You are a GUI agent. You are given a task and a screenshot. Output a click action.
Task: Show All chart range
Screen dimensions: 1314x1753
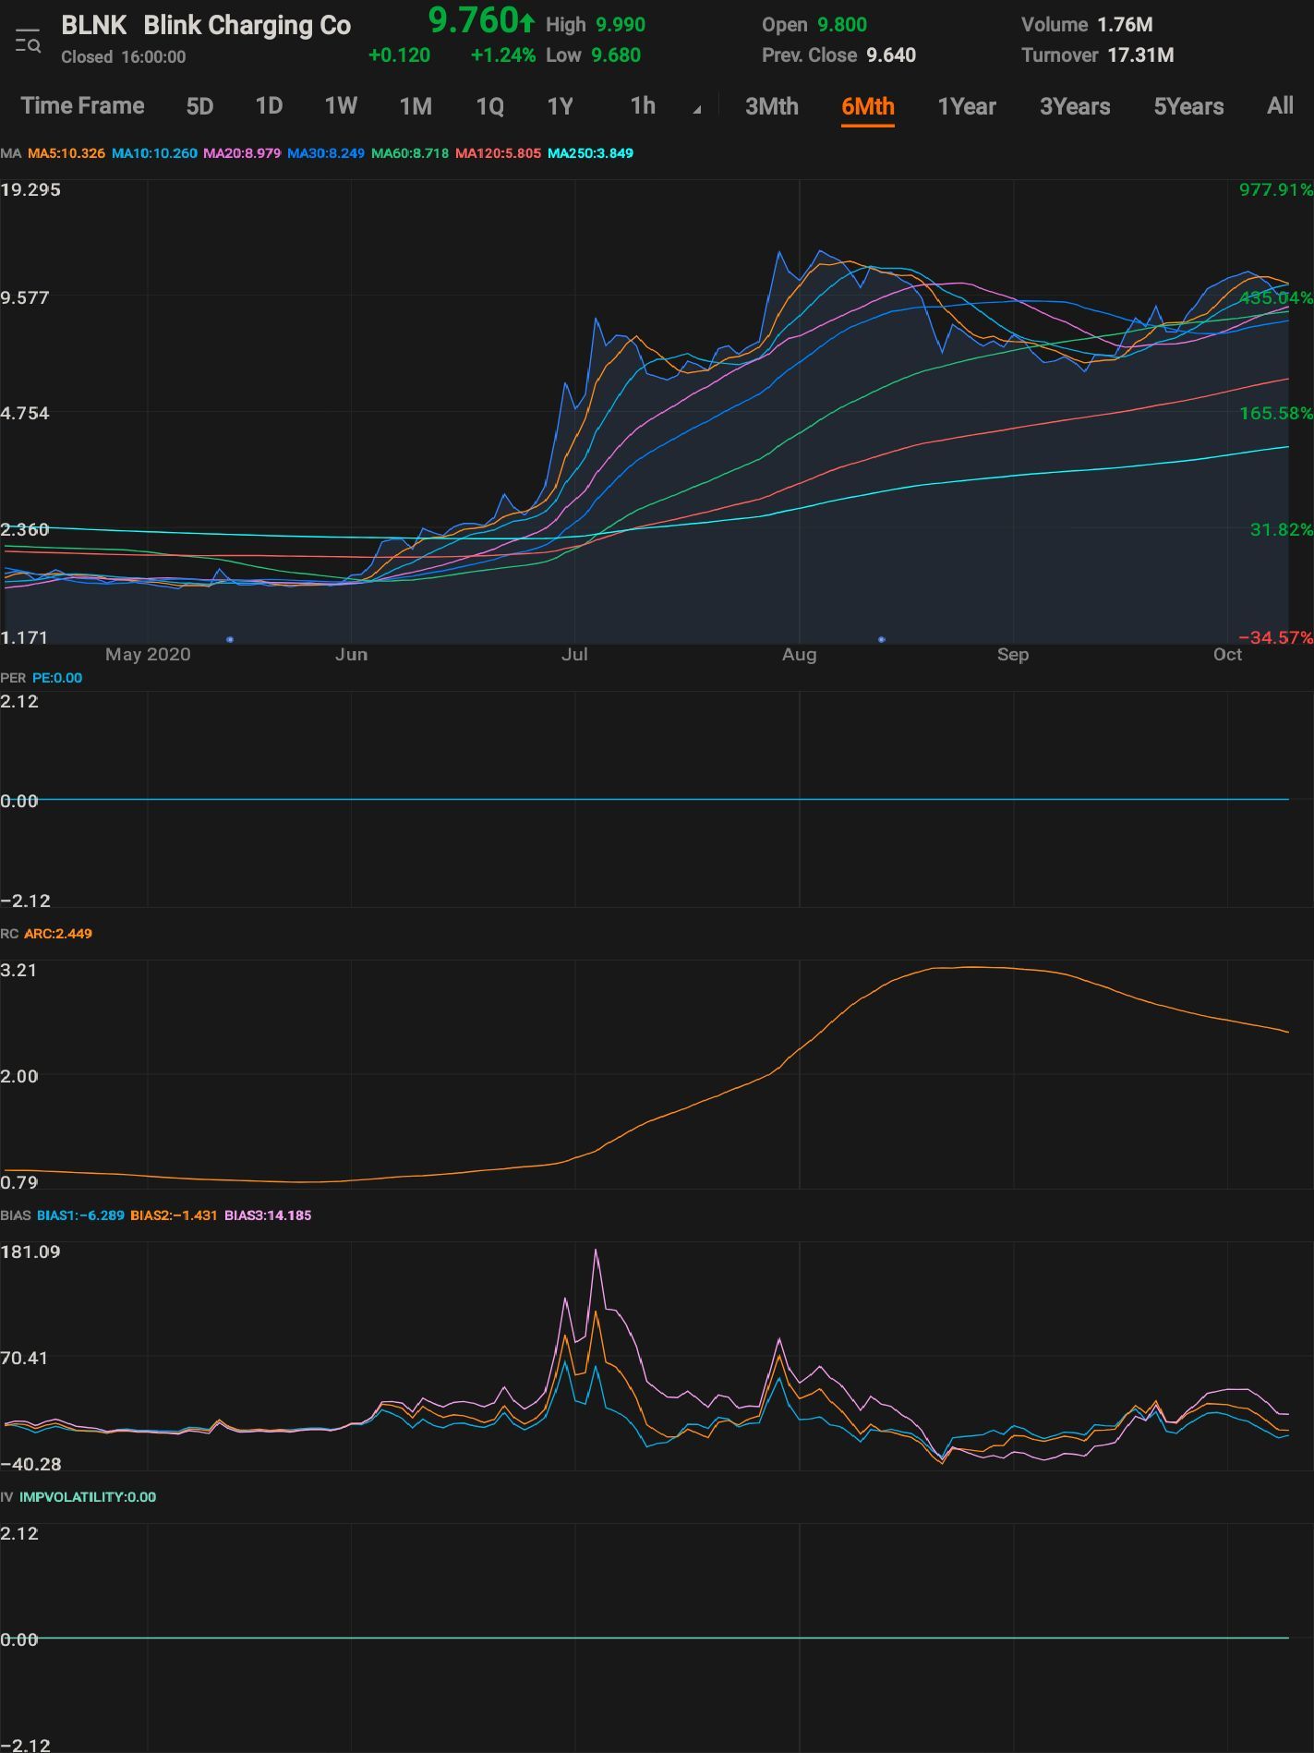click(1280, 106)
